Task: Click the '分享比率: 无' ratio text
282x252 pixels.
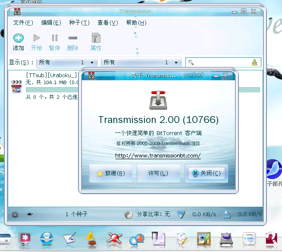Action: click(154, 214)
